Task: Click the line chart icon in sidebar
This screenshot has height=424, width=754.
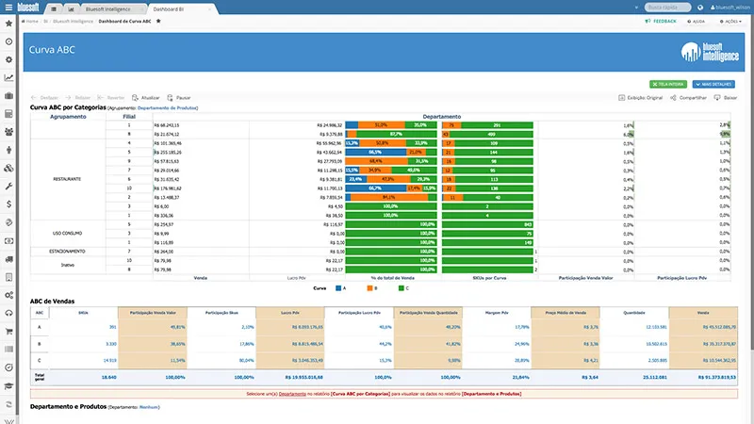Action: click(x=8, y=78)
